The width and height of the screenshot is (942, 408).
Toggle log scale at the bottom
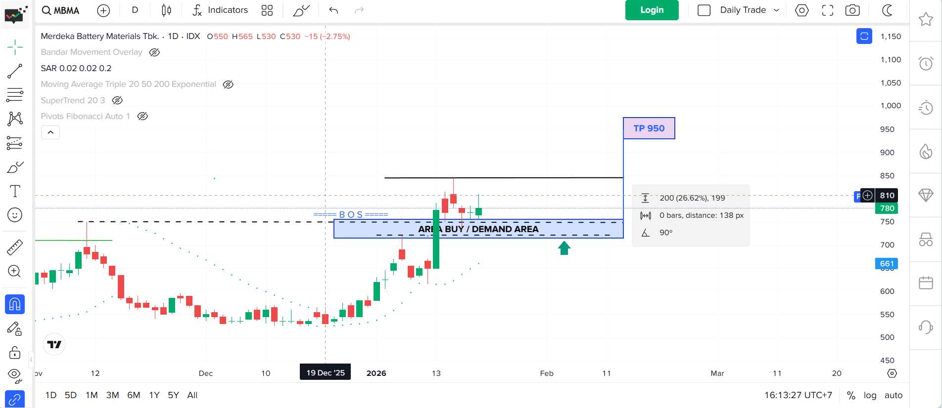(870, 395)
